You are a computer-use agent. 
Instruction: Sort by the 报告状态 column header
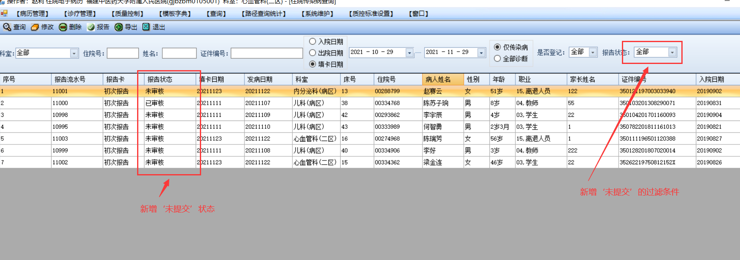pos(170,79)
